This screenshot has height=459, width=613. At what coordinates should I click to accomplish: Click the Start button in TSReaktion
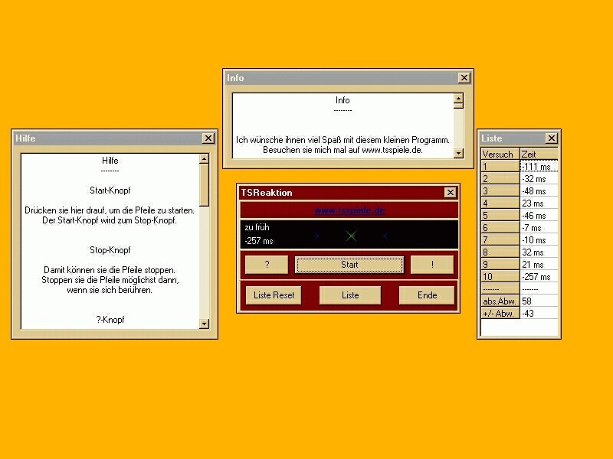tap(349, 265)
